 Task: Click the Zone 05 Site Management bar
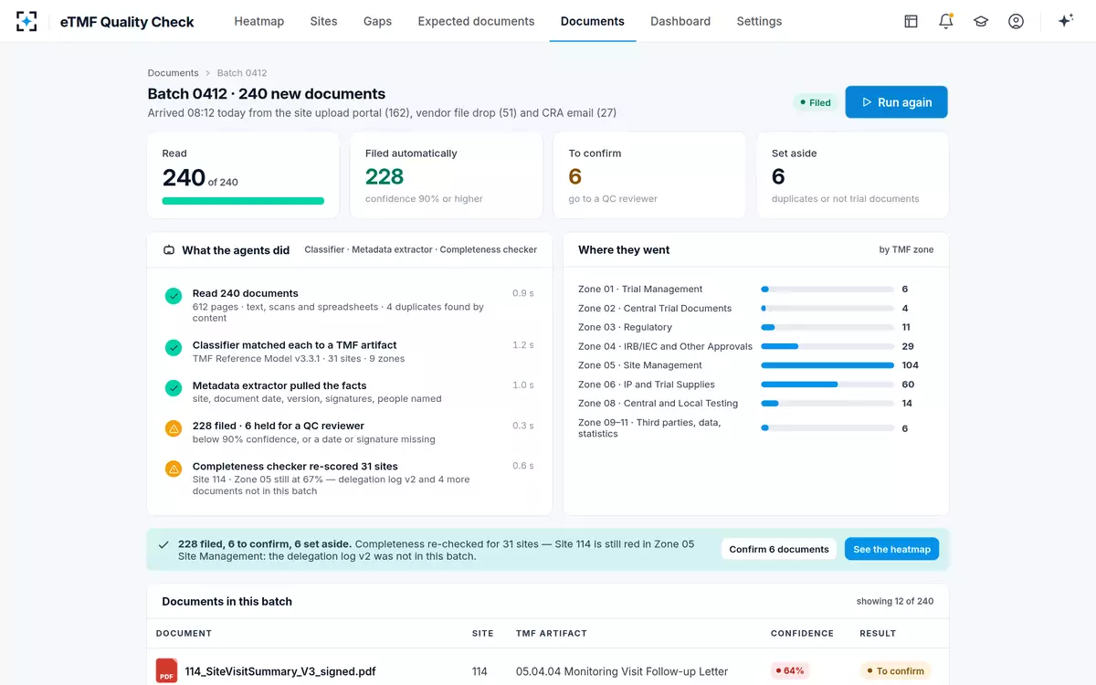[827, 365]
